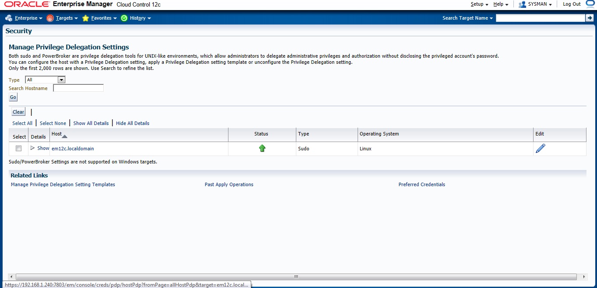Open the Enterprise menu
Image resolution: width=597 pixels, height=288 pixels.
[28, 18]
